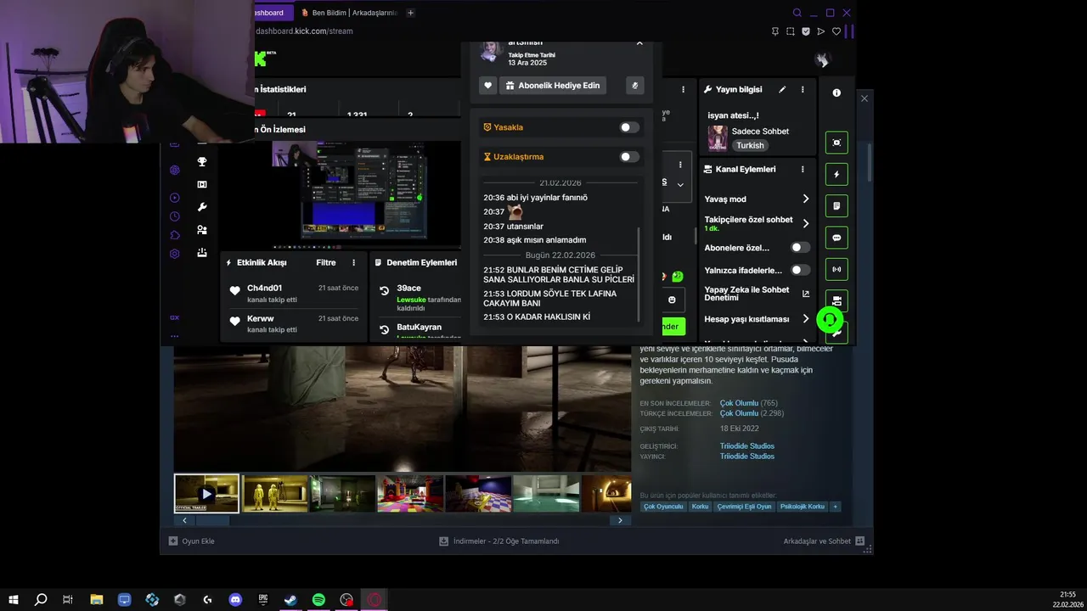Open the Kanal Eylemleri three-dot menu
This screenshot has width=1087, height=611.
click(803, 169)
